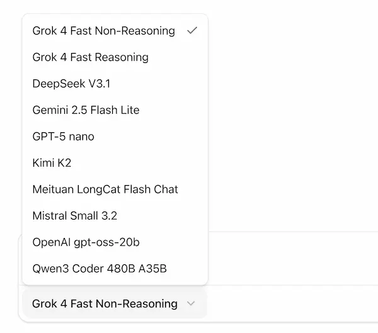Switch to Gemini 2.5 Flash Lite

[115, 110]
